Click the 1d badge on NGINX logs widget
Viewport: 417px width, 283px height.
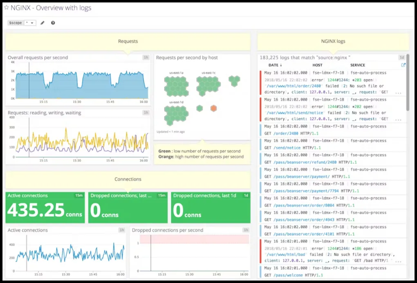click(401, 57)
